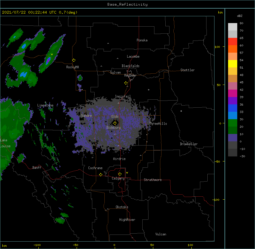The image size is (255, 249).
Task: Click the yellow V marker inside northwest storm cell
Action: pos(52,54)
